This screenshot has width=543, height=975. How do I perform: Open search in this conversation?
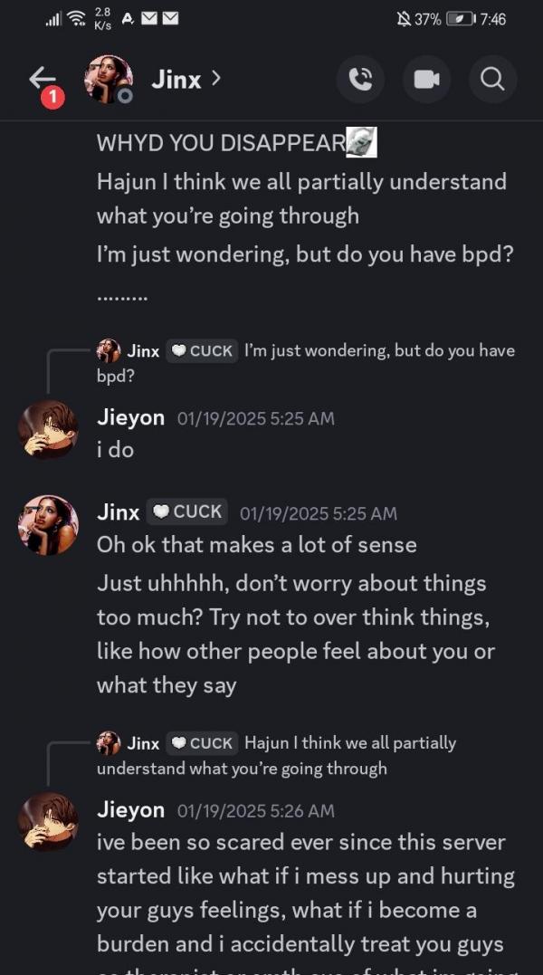click(492, 80)
